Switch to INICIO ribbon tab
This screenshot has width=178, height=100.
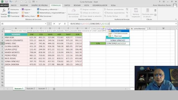[x=14, y=5]
